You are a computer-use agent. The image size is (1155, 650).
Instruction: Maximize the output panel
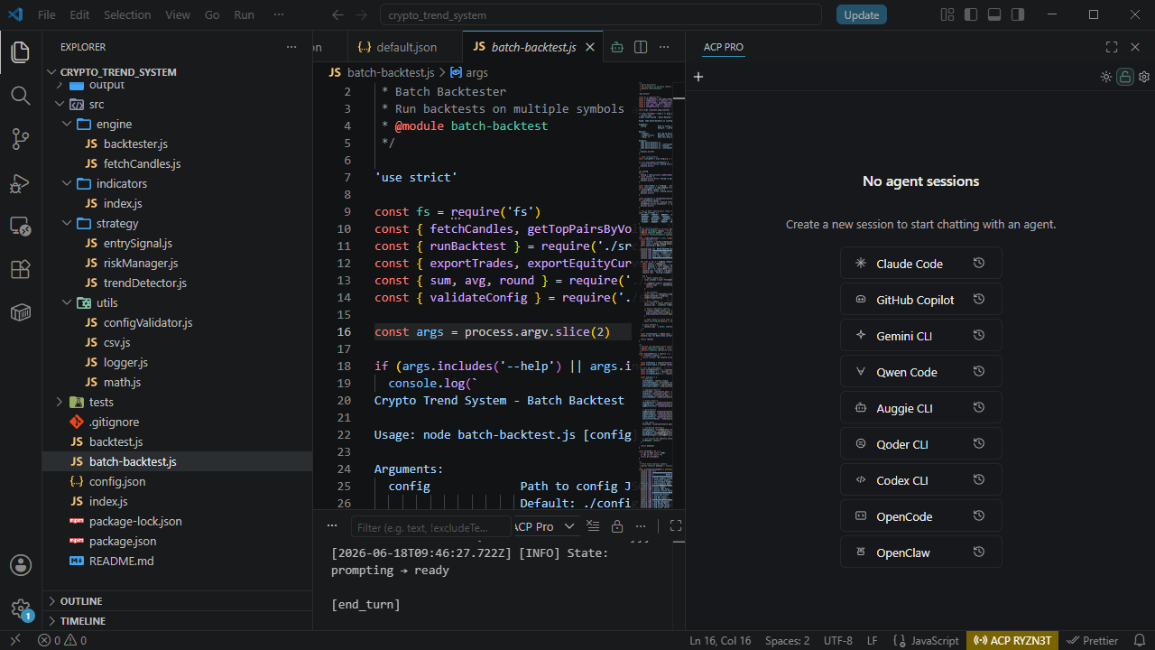coord(675,526)
